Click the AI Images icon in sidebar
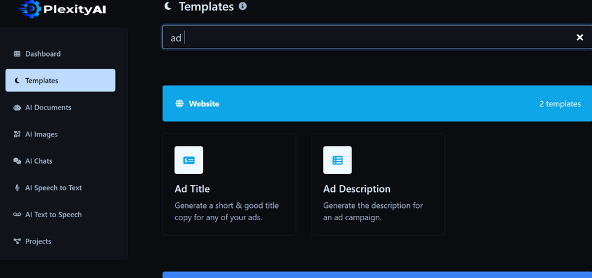 (x=17, y=134)
